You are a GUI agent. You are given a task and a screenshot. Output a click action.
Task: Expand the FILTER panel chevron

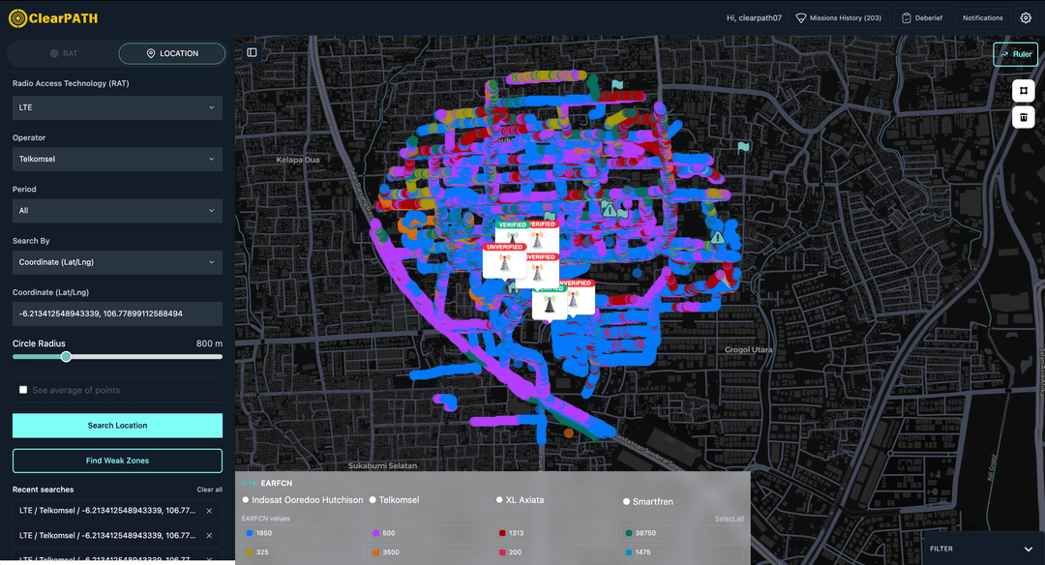(x=1029, y=549)
